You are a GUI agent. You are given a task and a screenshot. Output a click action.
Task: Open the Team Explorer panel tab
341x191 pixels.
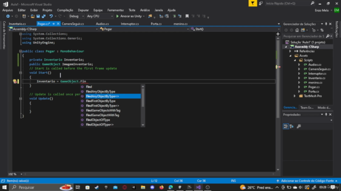click(307, 108)
